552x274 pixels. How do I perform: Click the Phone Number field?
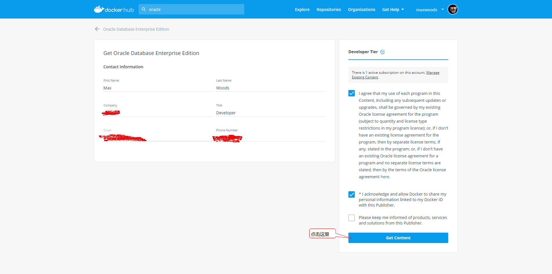point(270,138)
